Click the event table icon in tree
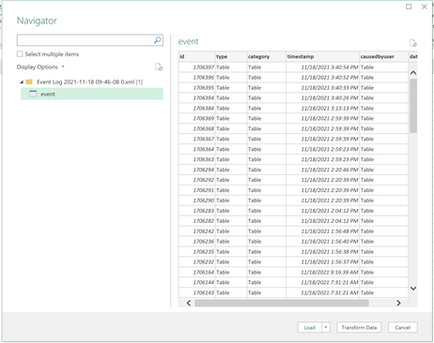The width and height of the screenshot is (434, 343). [x=33, y=94]
